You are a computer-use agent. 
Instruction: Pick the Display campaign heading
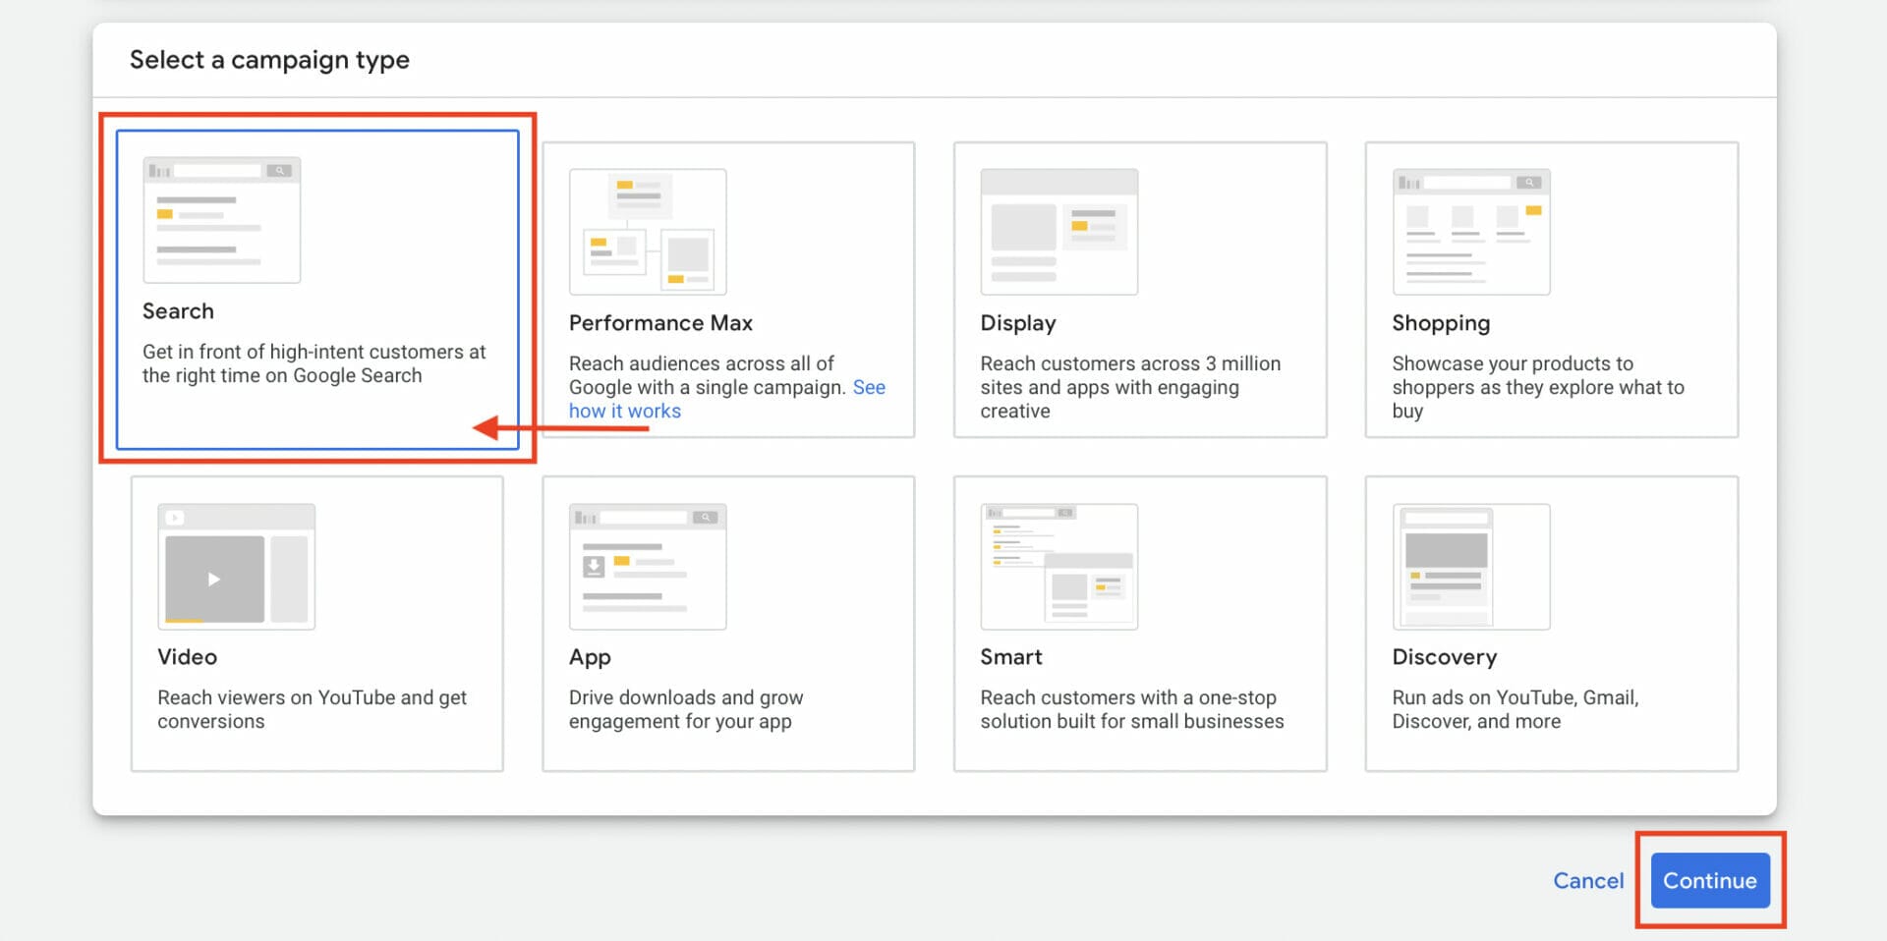(x=1017, y=323)
